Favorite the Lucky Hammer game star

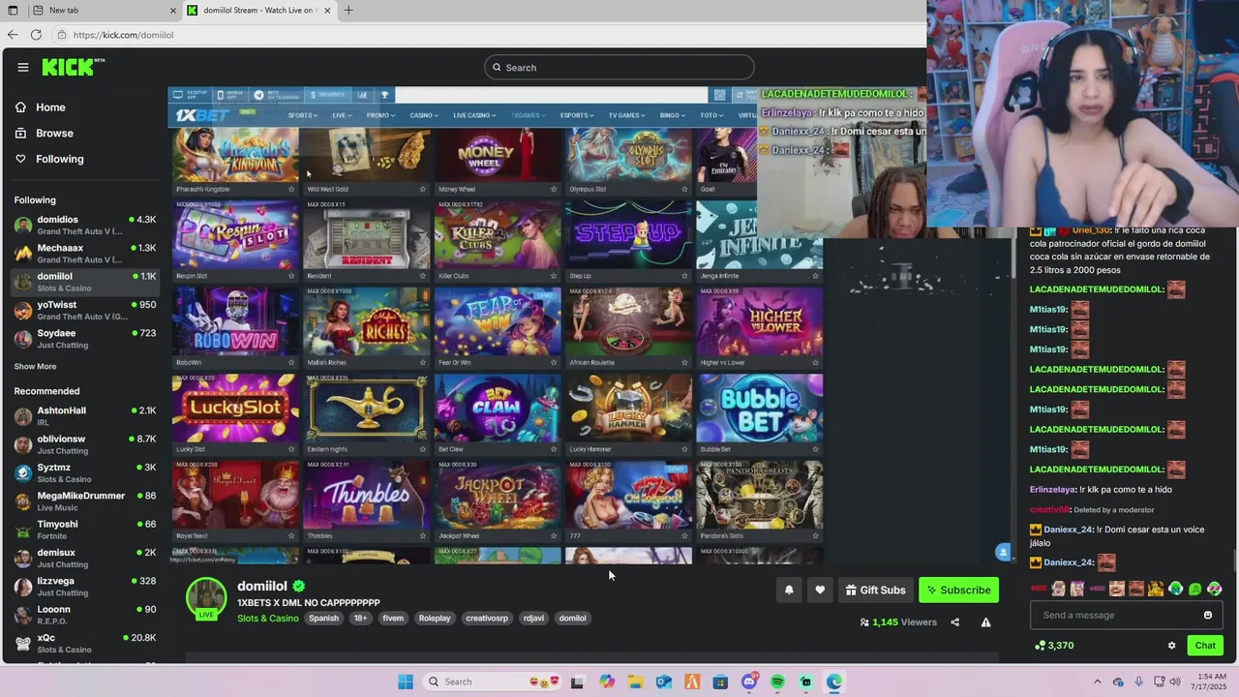point(684,449)
